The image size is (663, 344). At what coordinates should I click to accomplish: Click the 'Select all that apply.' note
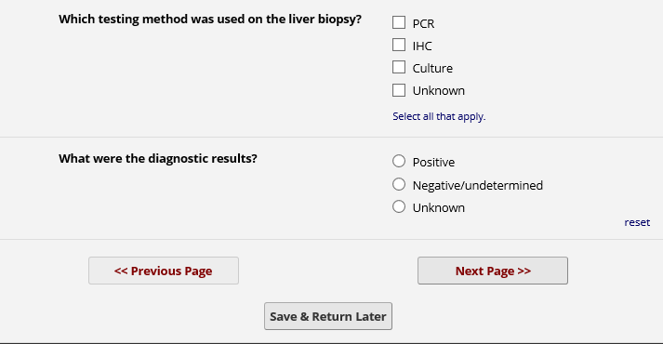point(439,116)
